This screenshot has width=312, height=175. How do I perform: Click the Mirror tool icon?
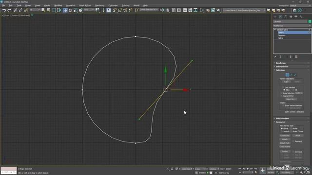click(x=162, y=10)
